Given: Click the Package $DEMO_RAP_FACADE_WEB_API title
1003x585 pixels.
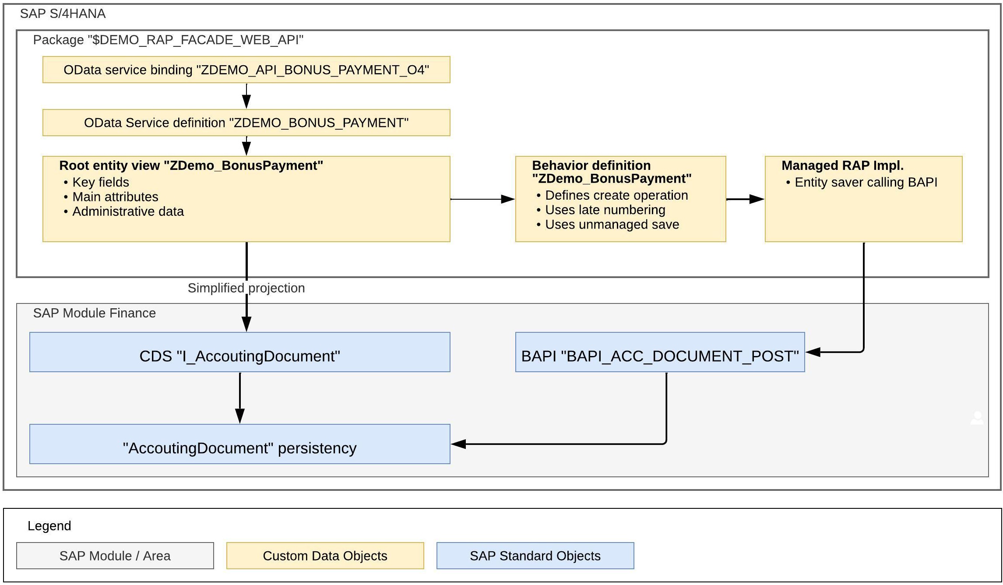Looking at the screenshot, I should (168, 40).
